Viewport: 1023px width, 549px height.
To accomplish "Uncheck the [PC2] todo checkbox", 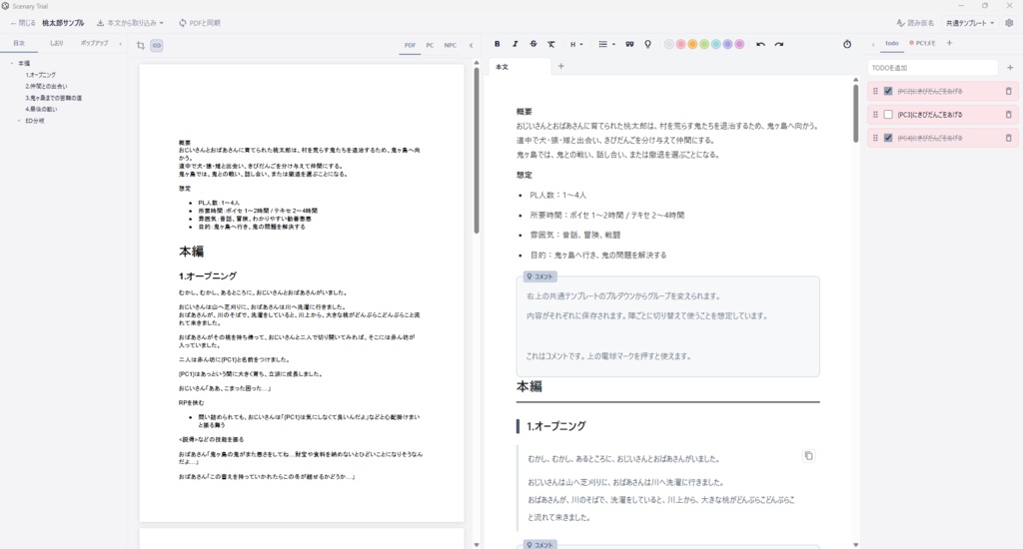I will coord(888,91).
